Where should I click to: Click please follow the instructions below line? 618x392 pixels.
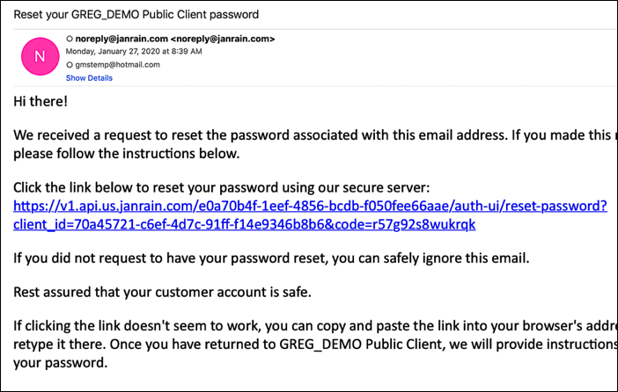(126, 154)
